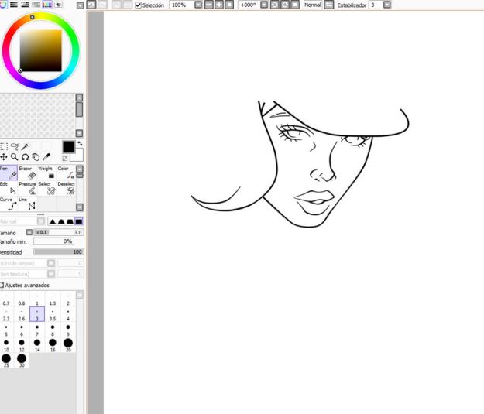Select the eyedropper color picker tool
This screenshot has height=414, width=484.
(x=46, y=156)
